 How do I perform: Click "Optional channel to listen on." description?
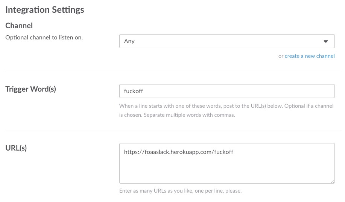(44, 38)
